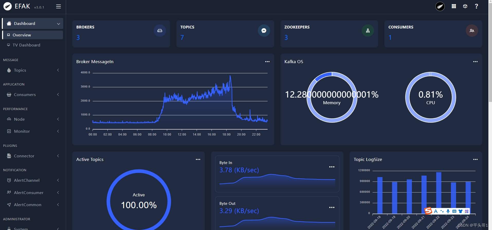Expand the AlertChannel menu chevron
This screenshot has height=230, width=492.
[x=58, y=180]
